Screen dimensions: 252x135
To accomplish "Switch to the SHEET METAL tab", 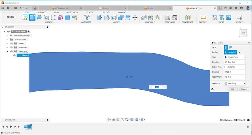I will click(72, 12).
